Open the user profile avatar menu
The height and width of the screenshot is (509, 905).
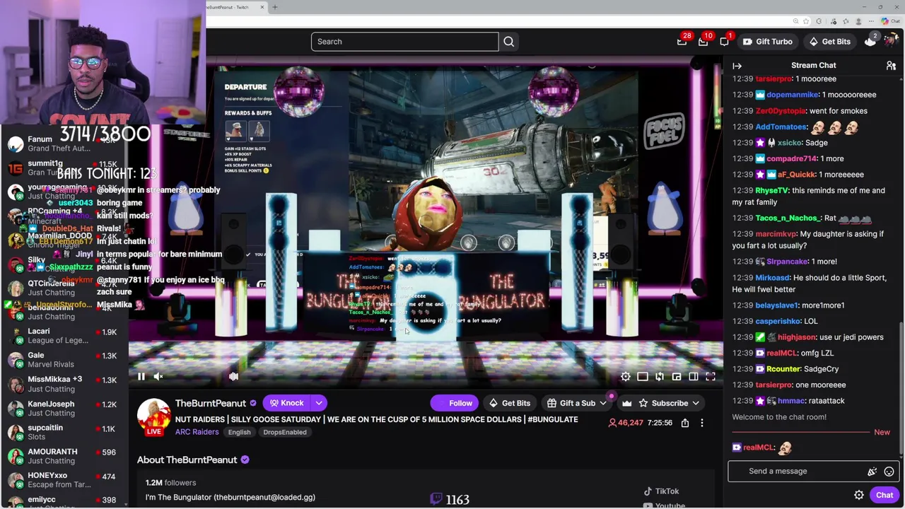(890, 41)
